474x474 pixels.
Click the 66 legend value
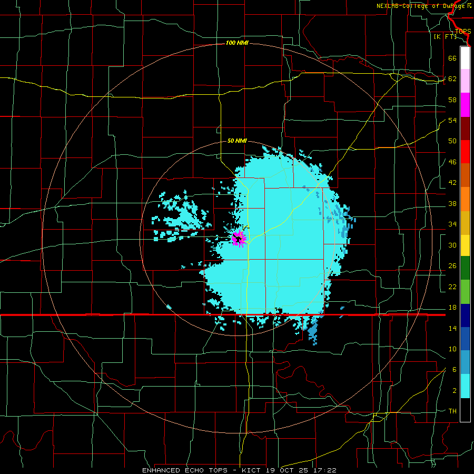coord(452,58)
